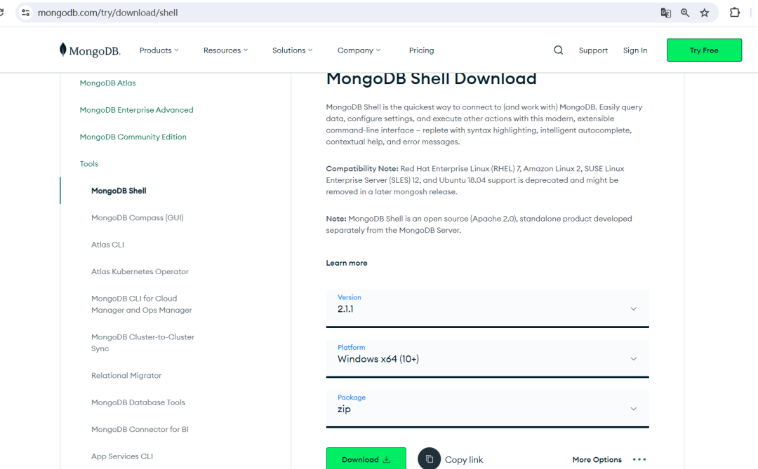This screenshot has height=469, width=758.
Task: Open MongoDB Connector for BI item
Action: 140,430
